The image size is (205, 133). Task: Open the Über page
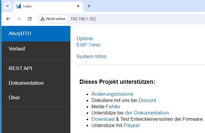(14, 98)
